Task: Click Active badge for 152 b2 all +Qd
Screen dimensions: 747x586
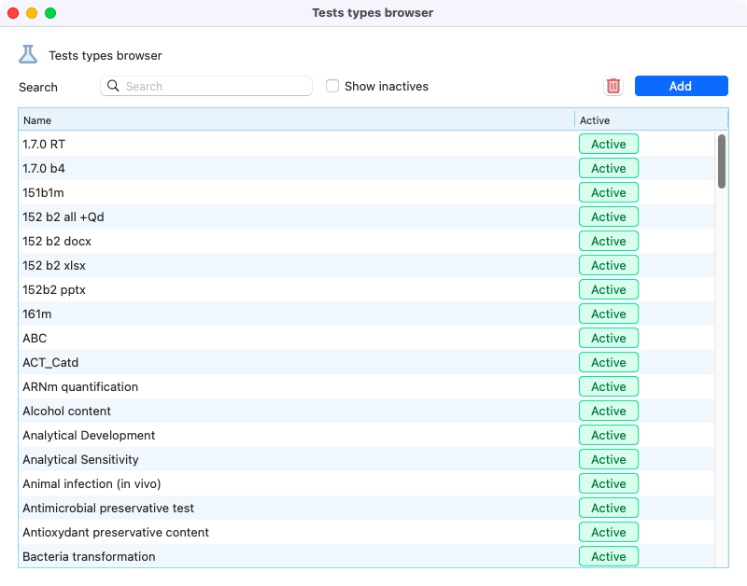Action: pos(609,216)
